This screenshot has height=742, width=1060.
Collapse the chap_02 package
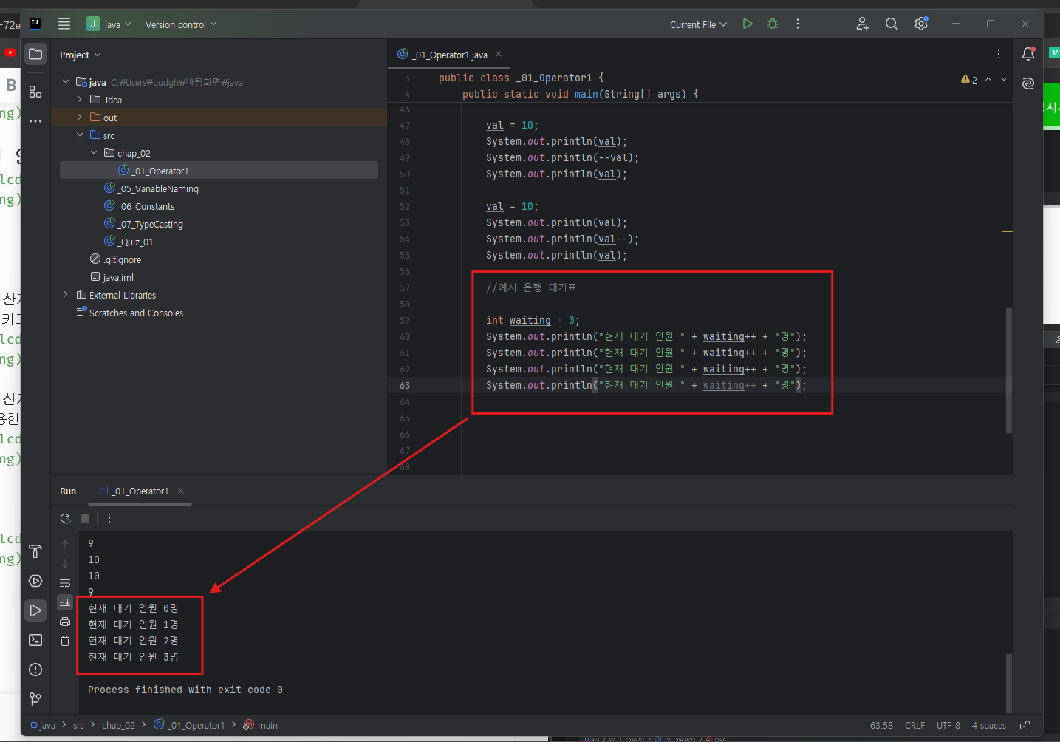point(94,152)
